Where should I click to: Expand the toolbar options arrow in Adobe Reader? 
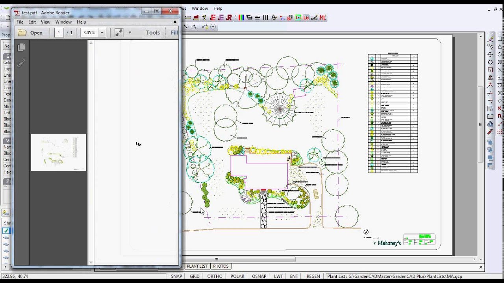pos(130,33)
